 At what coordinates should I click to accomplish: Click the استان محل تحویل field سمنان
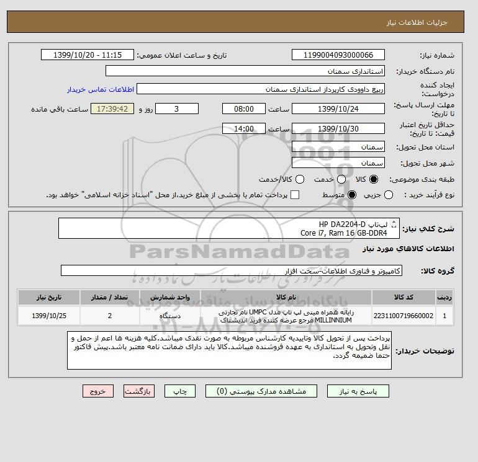point(338,147)
